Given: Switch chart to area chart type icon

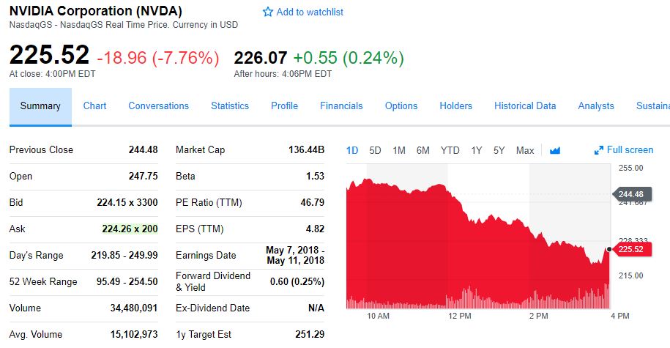Looking at the screenshot, I should 554,151.
